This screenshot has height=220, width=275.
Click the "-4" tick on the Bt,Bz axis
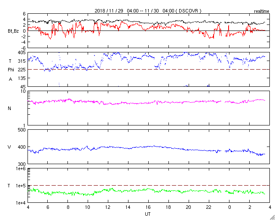point(23,42)
